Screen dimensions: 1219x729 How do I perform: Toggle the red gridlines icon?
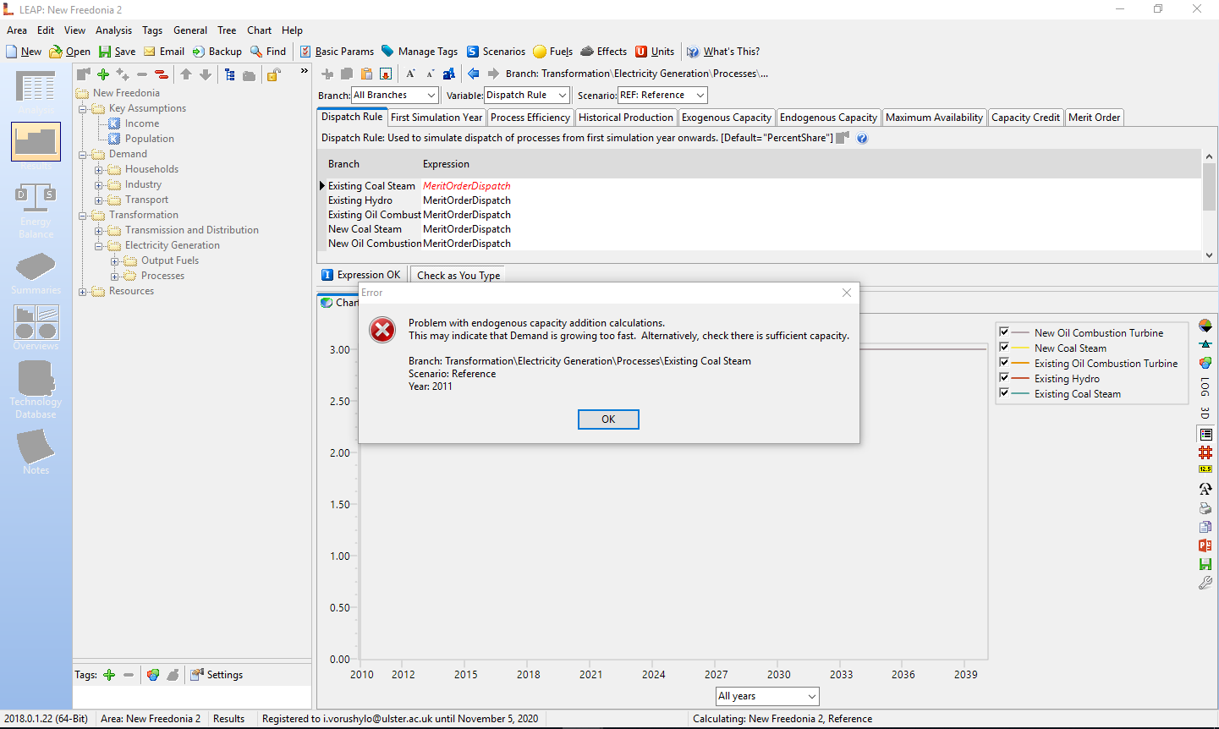(x=1205, y=452)
